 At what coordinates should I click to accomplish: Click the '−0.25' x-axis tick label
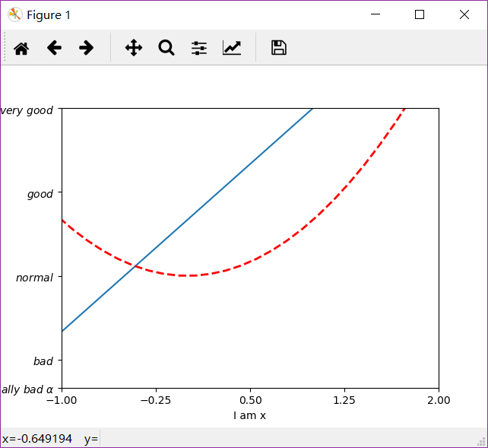pyautogui.click(x=156, y=400)
